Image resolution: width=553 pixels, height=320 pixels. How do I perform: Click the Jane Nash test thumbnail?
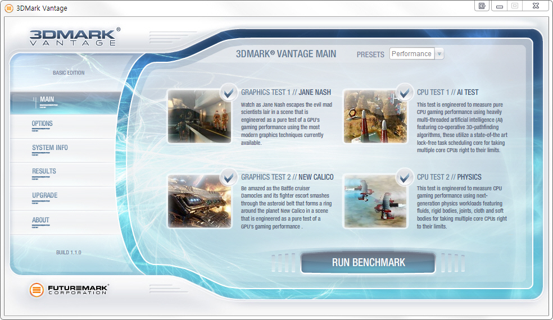200,116
